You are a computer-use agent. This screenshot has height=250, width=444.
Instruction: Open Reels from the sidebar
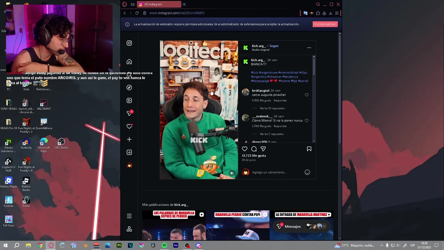point(129,100)
